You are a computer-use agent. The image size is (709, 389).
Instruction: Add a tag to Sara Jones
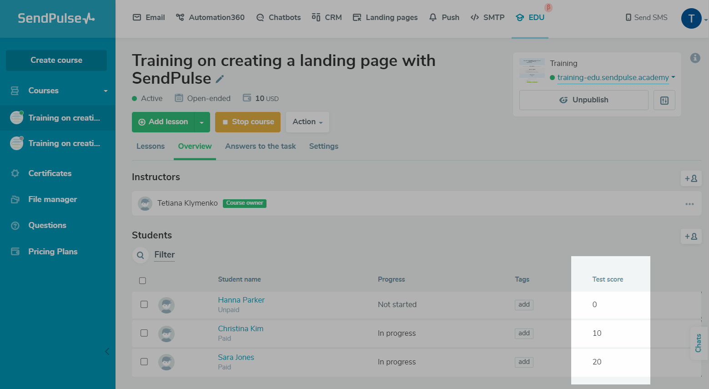524,362
